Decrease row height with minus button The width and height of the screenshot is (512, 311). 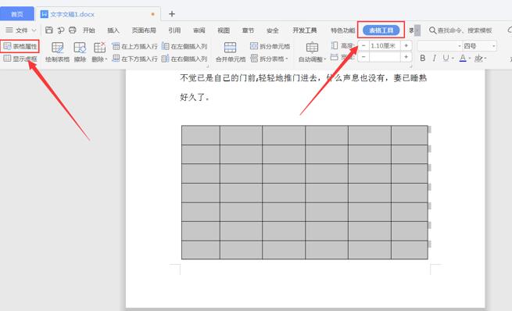pos(363,45)
